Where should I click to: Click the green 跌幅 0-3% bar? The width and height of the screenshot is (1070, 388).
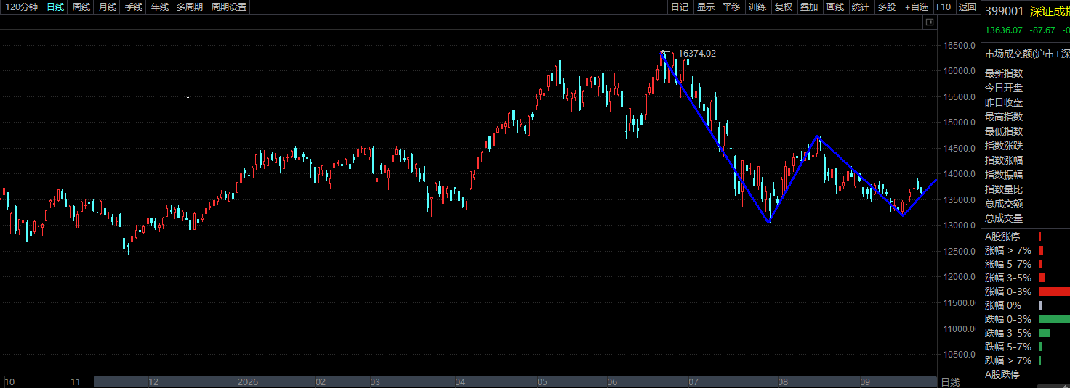click(1055, 319)
